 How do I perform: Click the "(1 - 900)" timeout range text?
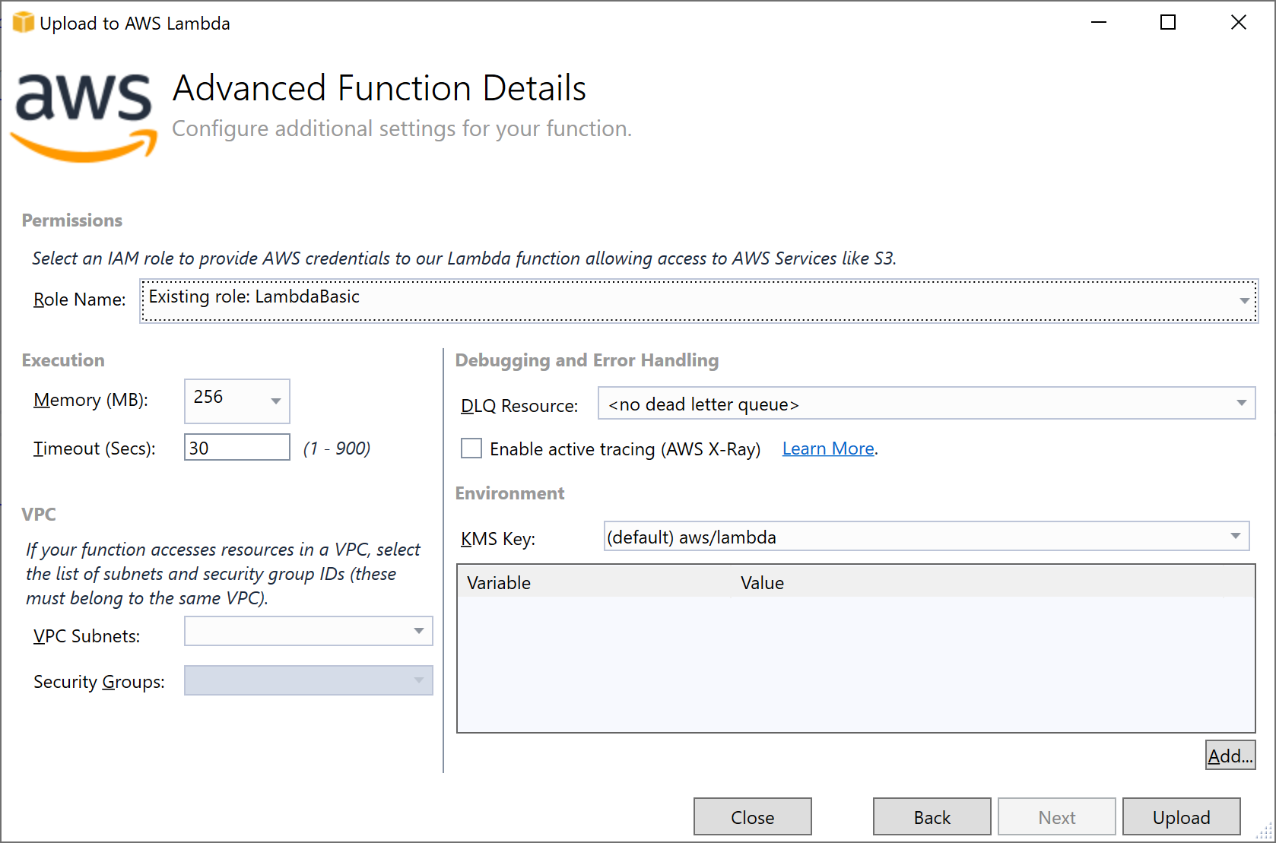point(337,448)
